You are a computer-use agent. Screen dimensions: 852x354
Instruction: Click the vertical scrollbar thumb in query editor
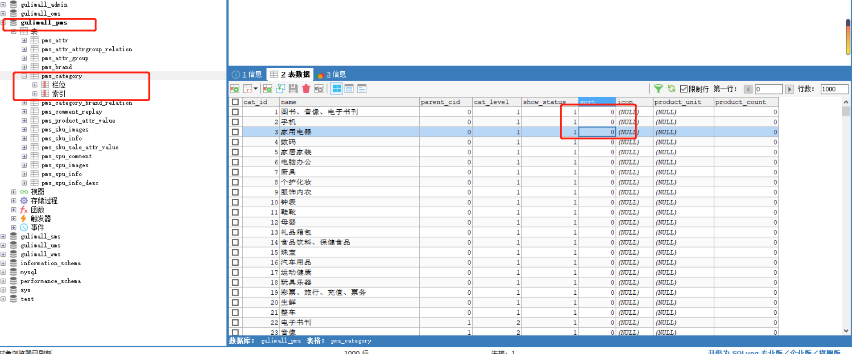(848, 37)
